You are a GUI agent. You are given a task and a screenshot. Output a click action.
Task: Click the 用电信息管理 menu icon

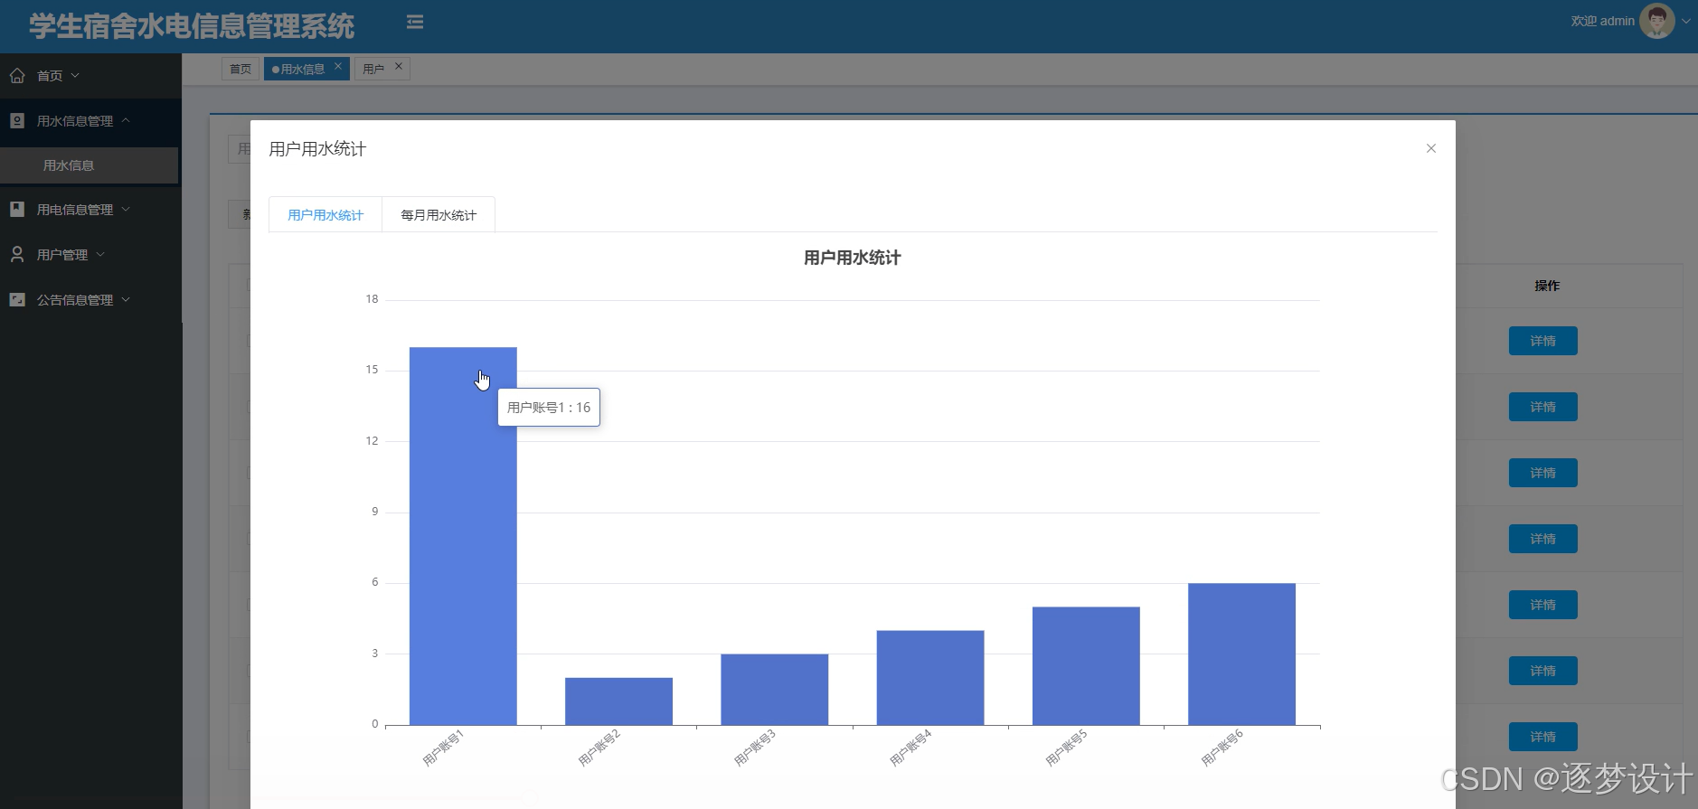click(17, 209)
